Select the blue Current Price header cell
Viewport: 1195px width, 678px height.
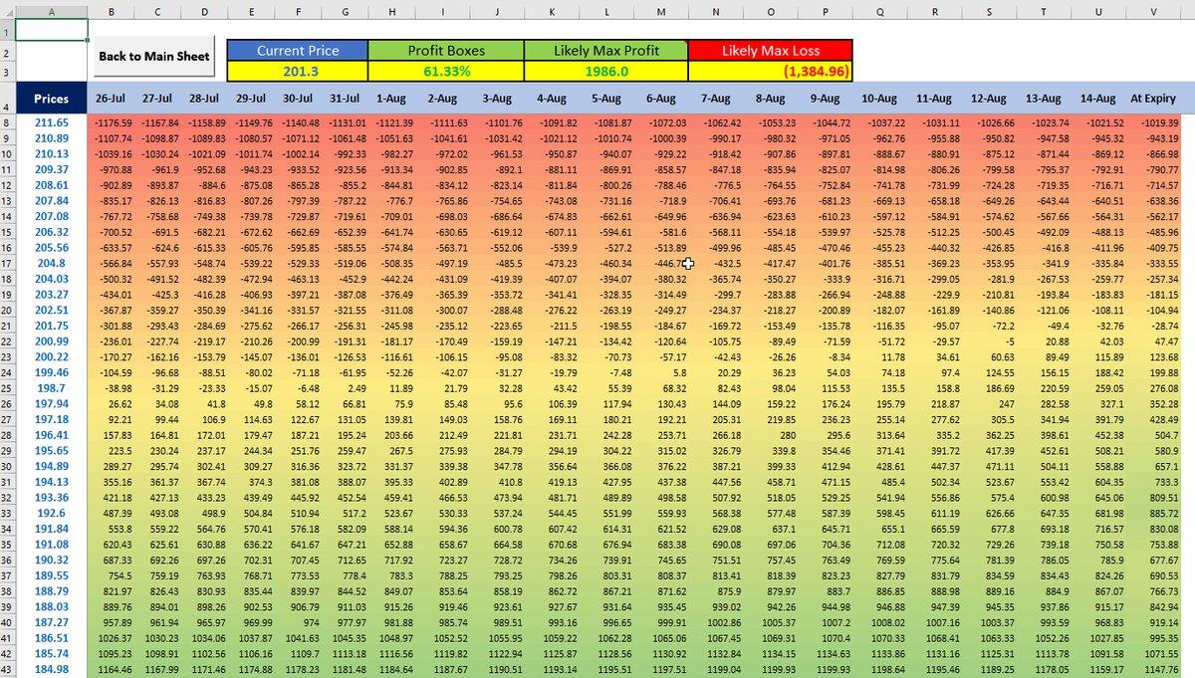pos(297,50)
